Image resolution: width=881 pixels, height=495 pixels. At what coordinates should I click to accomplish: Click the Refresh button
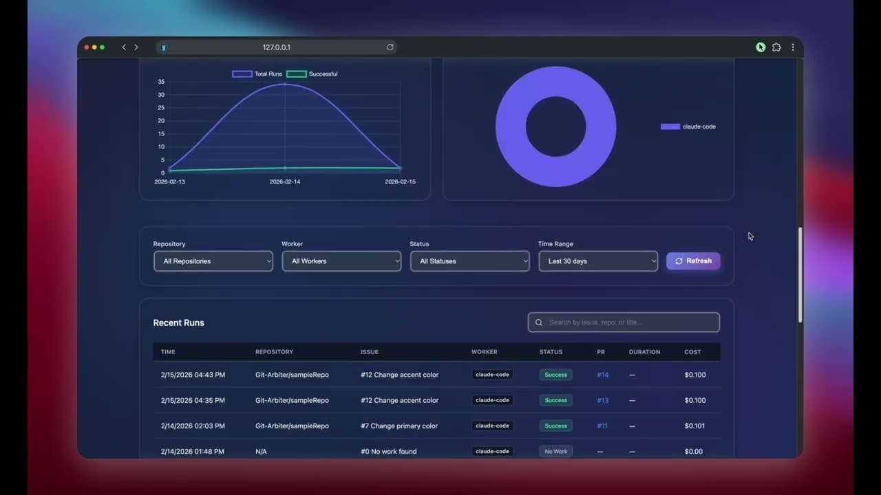tap(693, 261)
